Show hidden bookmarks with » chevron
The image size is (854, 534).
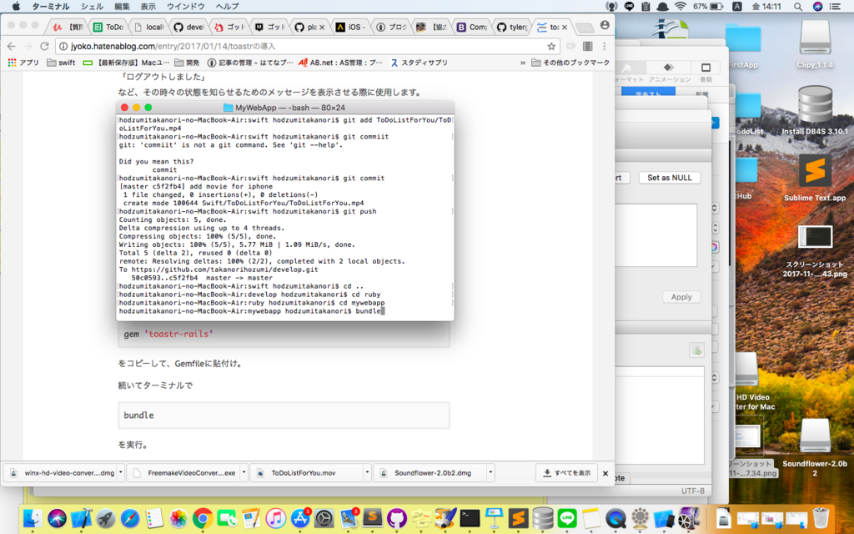point(523,63)
